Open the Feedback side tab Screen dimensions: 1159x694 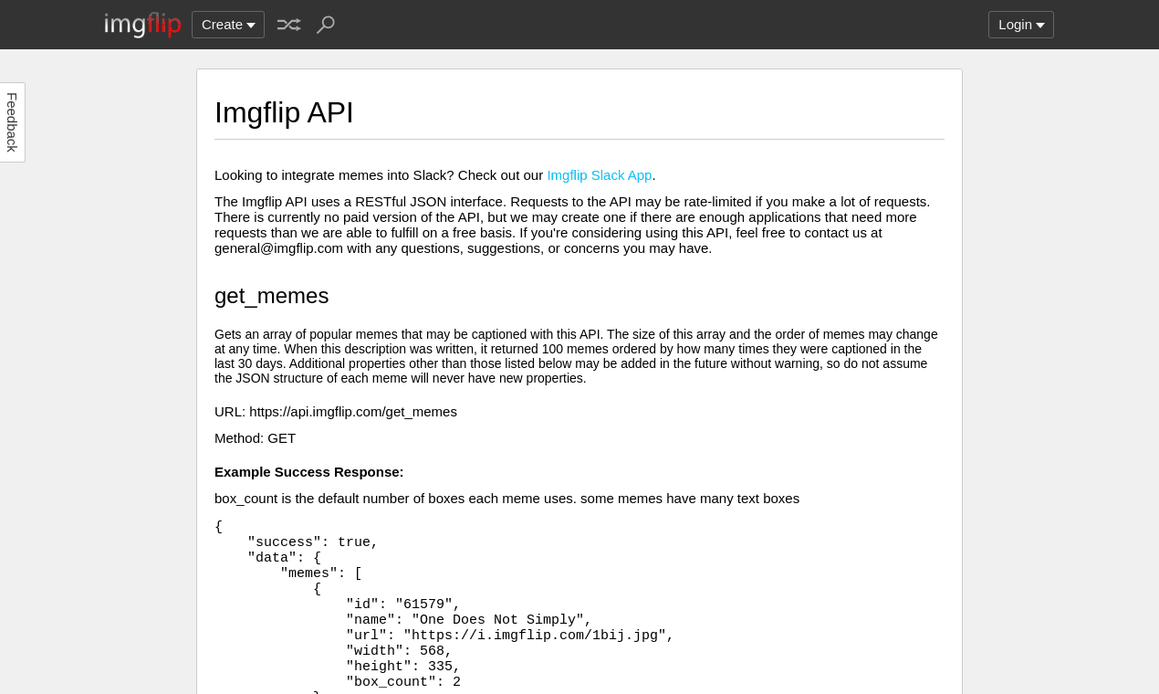click(12, 122)
